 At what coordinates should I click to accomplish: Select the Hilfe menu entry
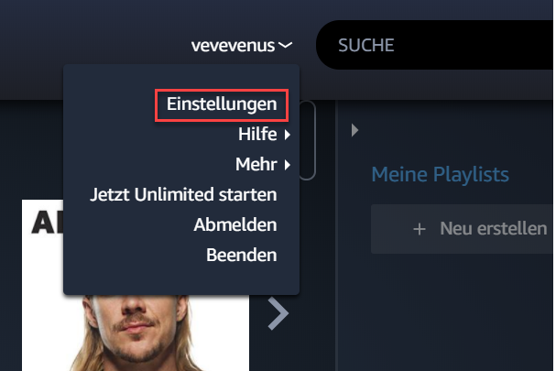coord(257,135)
